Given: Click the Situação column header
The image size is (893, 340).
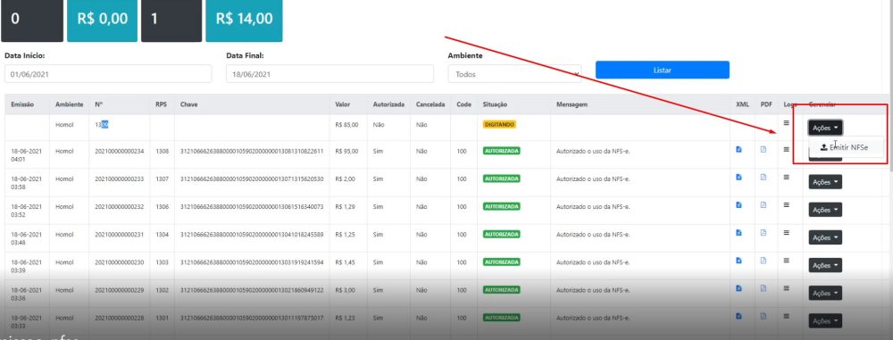Looking at the screenshot, I should (495, 104).
